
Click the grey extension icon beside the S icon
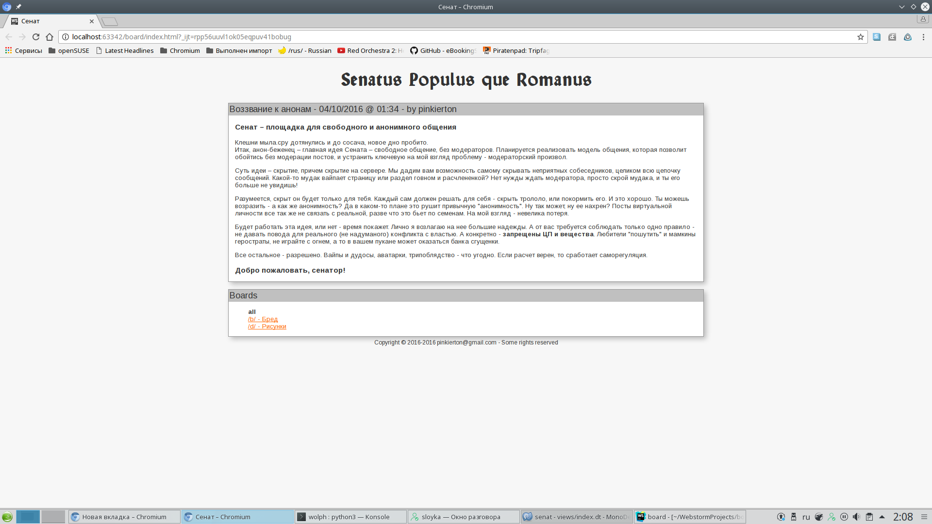pyautogui.click(x=892, y=37)
